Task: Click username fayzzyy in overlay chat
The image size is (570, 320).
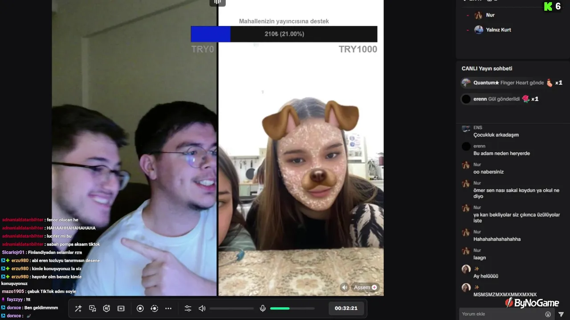Action: point(15,300)
